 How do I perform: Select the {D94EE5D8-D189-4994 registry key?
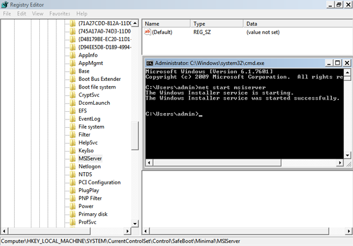(x=105, y=47)
